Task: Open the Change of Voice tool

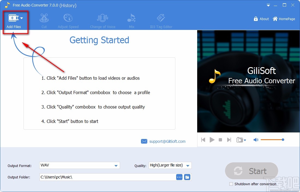Action: coord(103,21)
